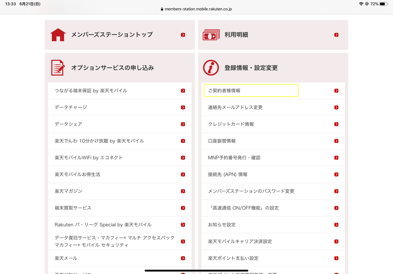
Task: Open メンバーズステーションのパスワード変更
Action: coord(273,191)
